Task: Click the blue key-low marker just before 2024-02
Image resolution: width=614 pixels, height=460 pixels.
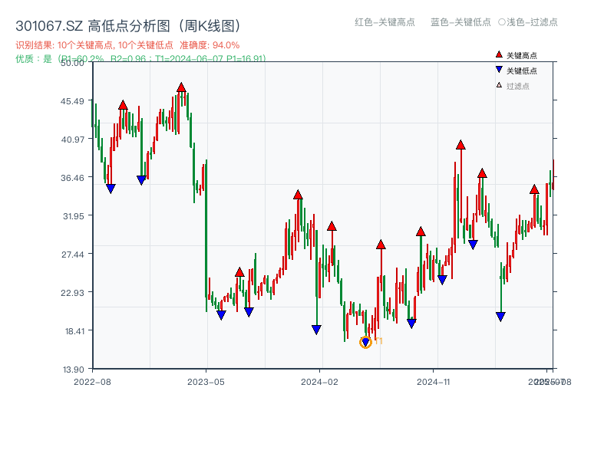Action: click(x=316, y=330)
